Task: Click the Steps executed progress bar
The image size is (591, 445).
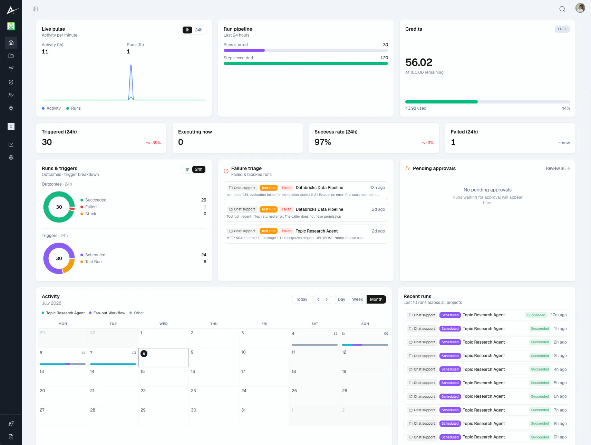Action: pos(306,63)
